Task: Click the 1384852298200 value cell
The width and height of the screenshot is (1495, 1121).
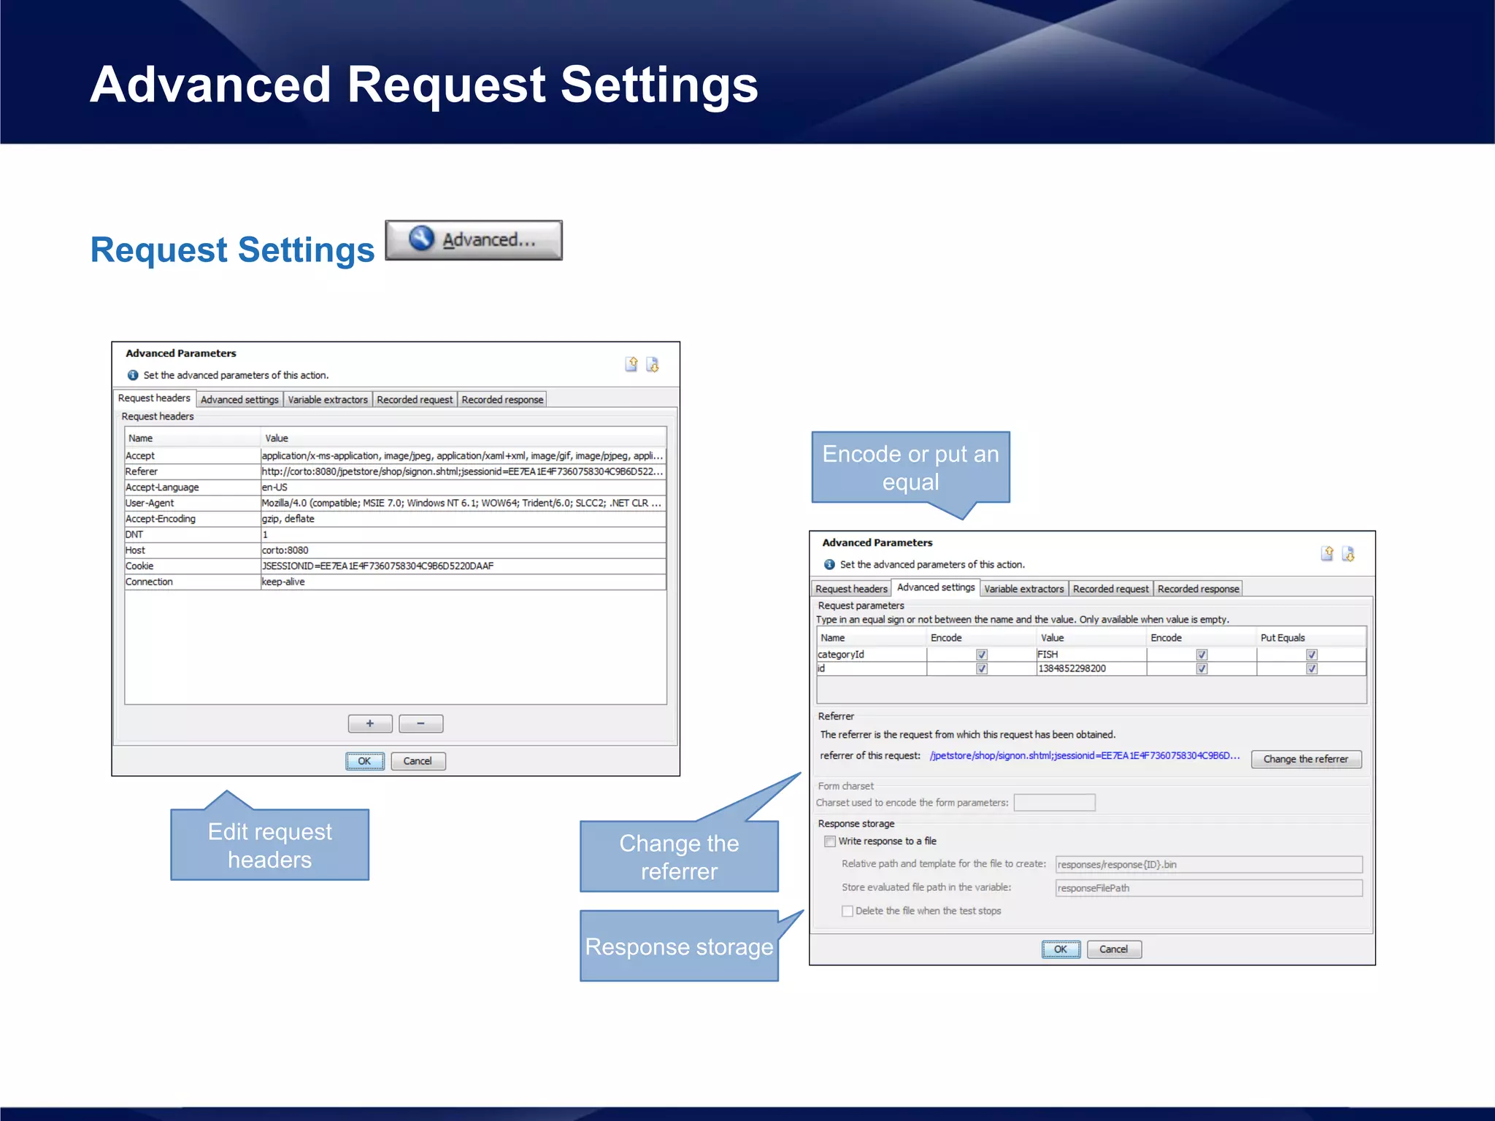Action: (1091, 669)
